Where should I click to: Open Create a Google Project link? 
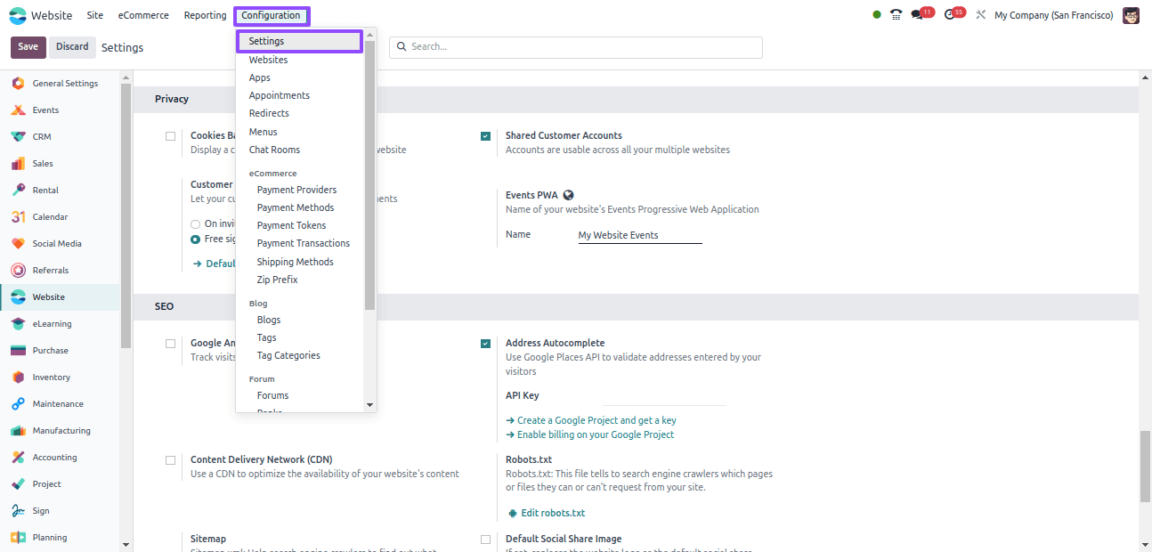(x=591, y=420)
